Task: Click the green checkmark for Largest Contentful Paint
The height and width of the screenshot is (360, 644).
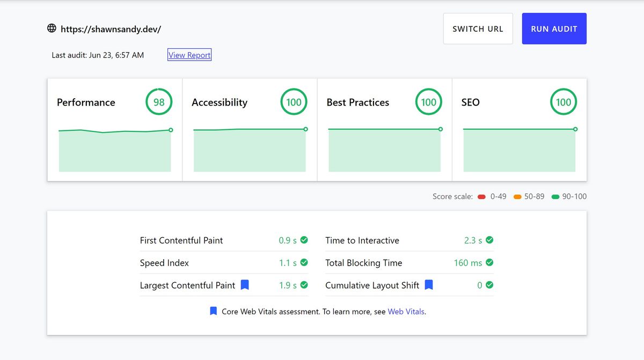Action: click(x=304, y=285)
